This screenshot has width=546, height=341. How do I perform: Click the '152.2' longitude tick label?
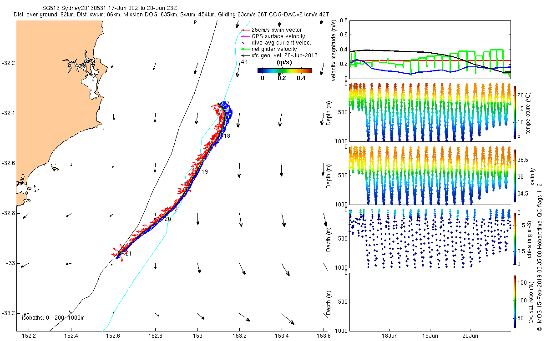click(x=29, y=336)
